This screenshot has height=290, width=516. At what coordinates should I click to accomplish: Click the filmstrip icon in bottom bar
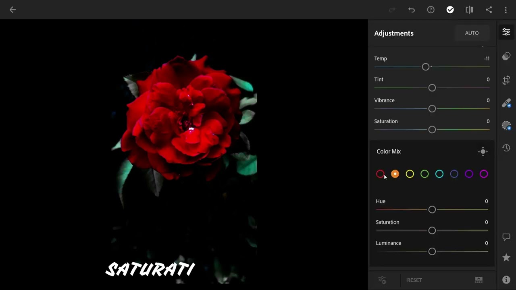[x=479, y=280]
